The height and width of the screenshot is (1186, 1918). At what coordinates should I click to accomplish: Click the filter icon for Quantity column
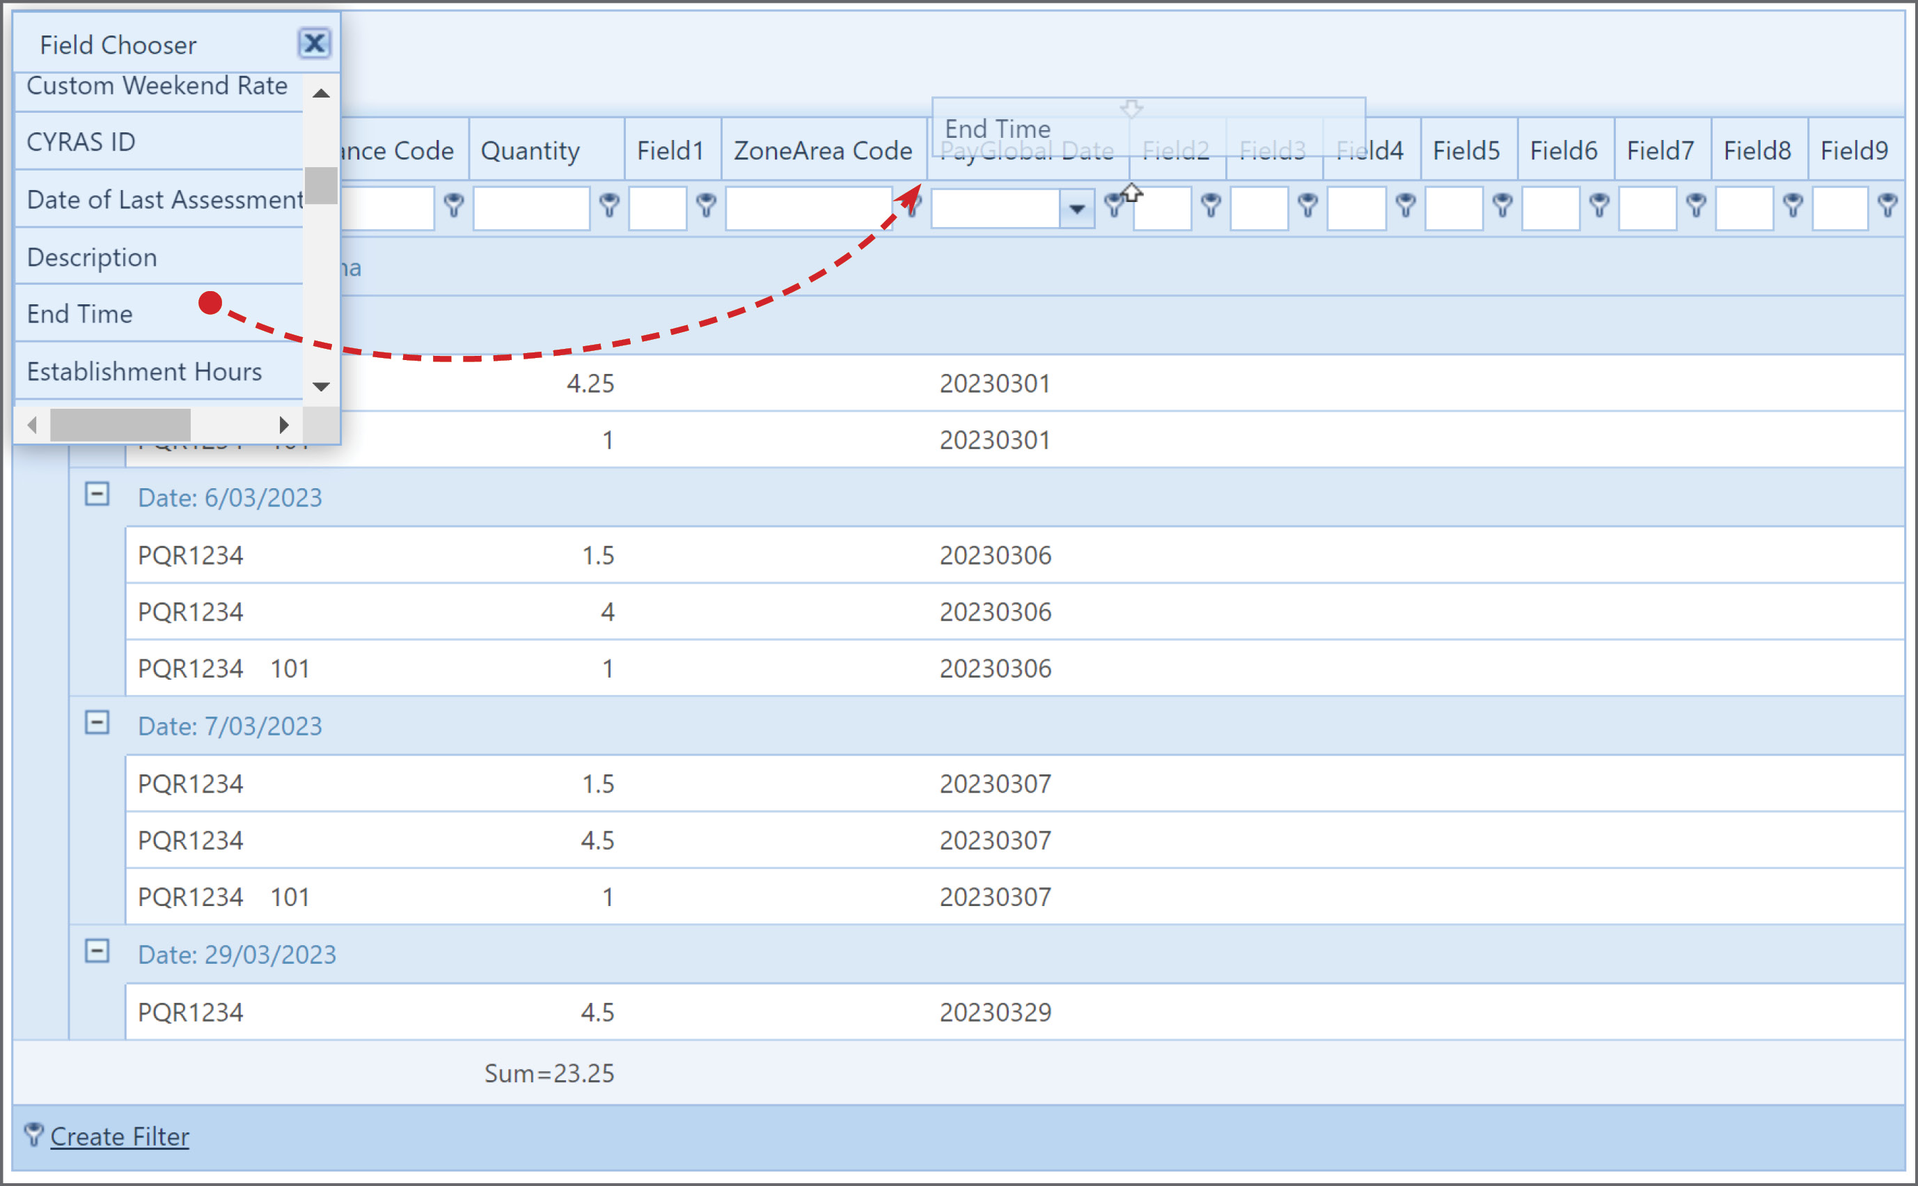click(x=609, y=205)
